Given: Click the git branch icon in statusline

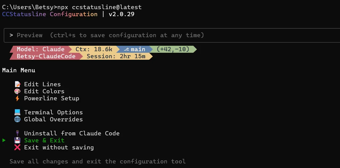Looking at the screenshot, I should pyautogui.click(x=126, y=49).
